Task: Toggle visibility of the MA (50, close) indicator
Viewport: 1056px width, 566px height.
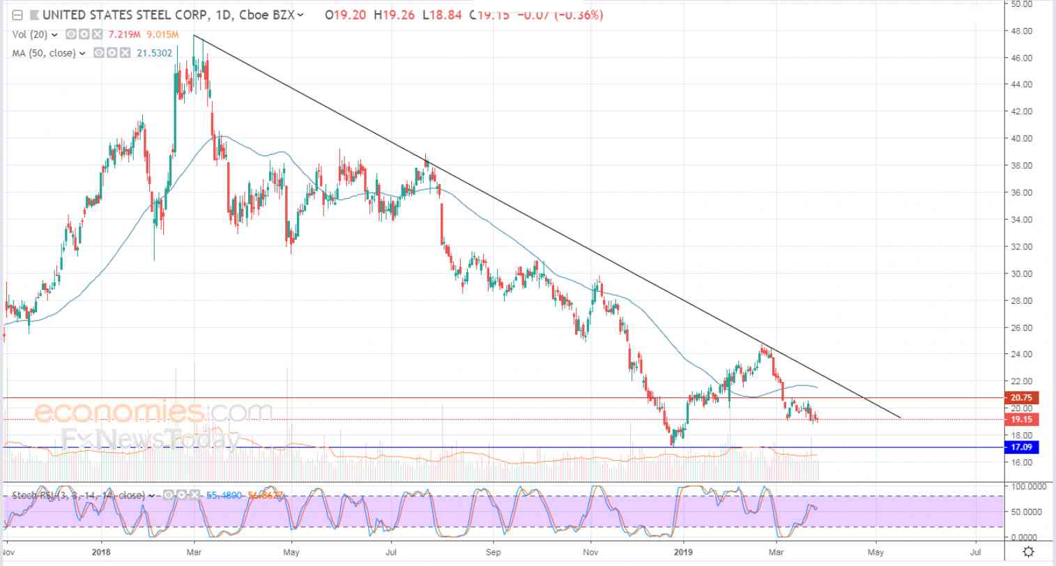Action: coord(99,52)
